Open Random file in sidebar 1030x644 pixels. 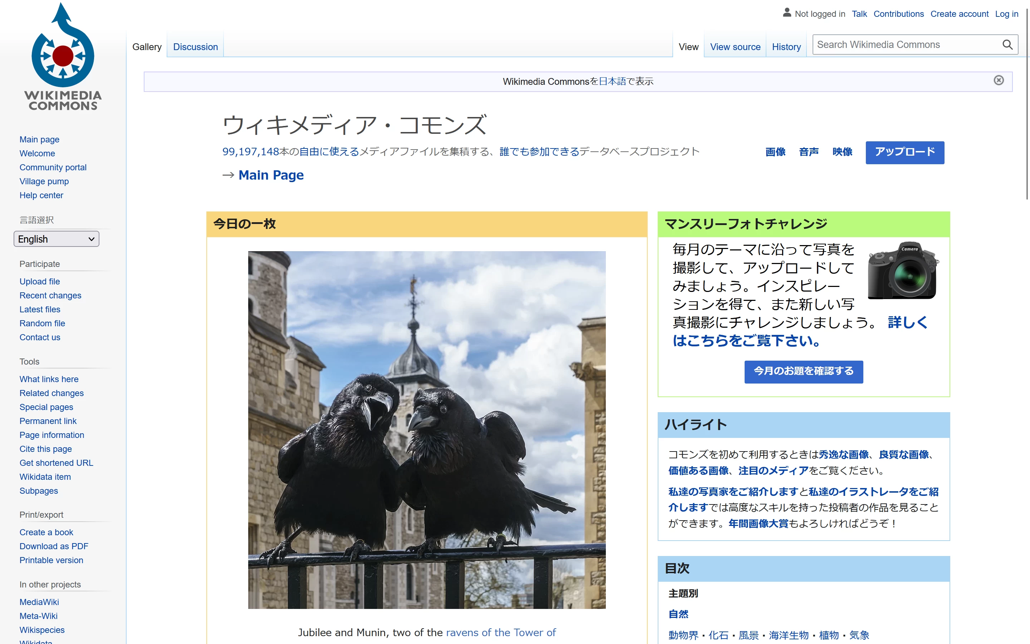click(x=42, y=323)
